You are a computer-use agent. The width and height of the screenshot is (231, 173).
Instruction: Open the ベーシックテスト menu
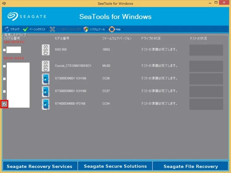(37, 29)
